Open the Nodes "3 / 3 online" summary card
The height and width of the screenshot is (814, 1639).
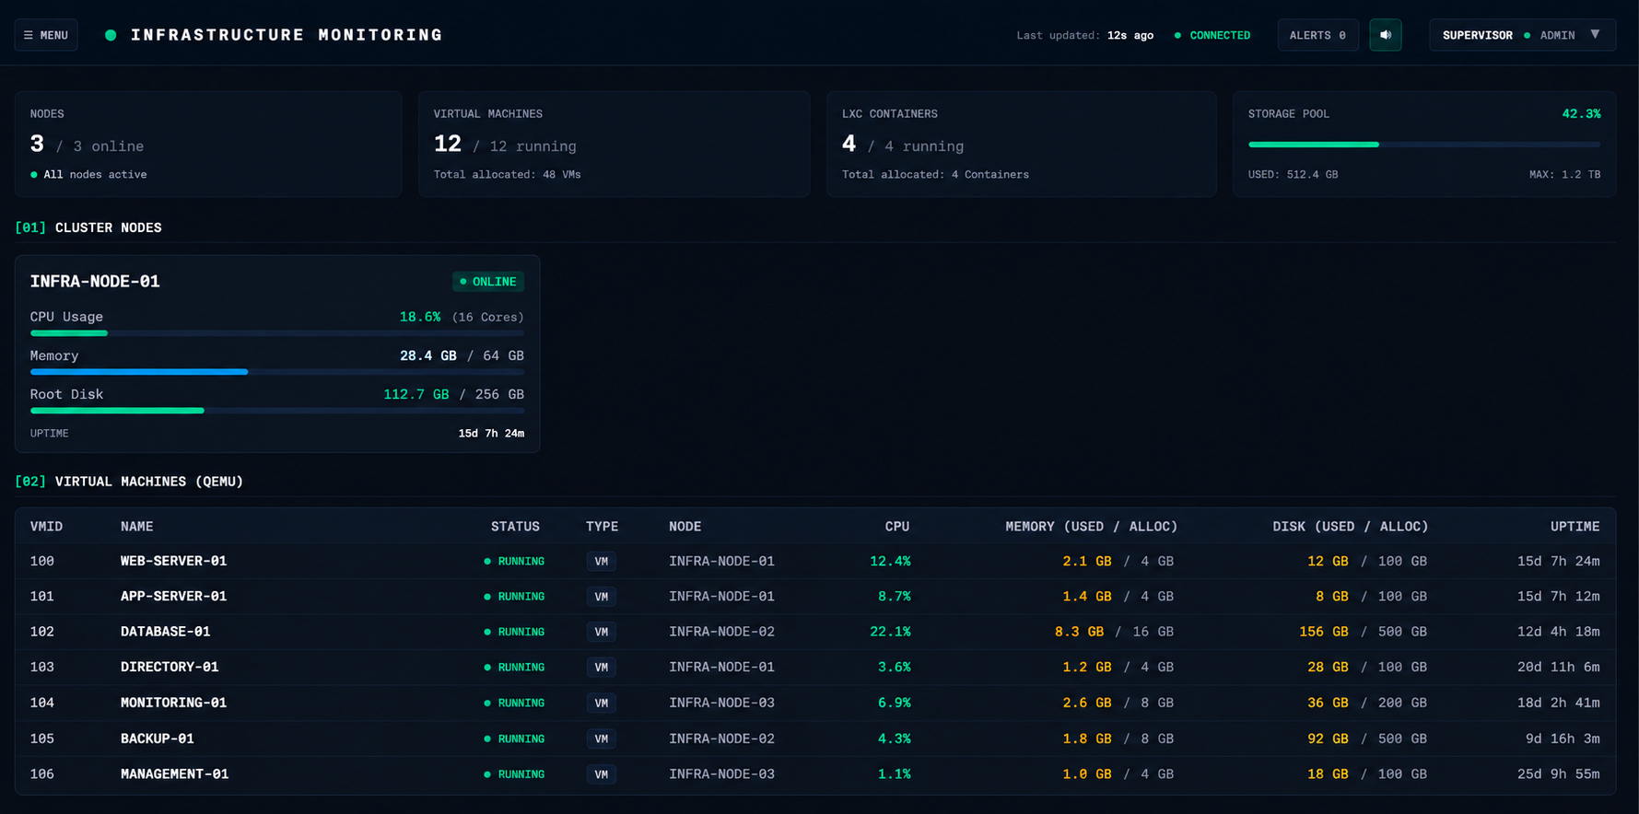tap(208, 144)
